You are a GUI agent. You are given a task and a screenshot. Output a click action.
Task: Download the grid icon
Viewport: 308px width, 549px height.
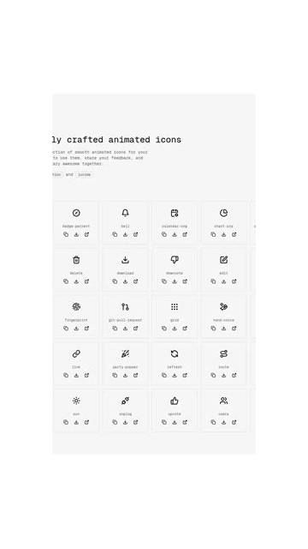click(x=175, y=328)
